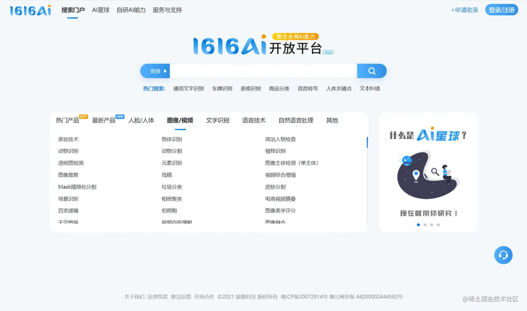Switch to the 语音技术 tab
527x311 pixels.
click(x=254, y=120)
